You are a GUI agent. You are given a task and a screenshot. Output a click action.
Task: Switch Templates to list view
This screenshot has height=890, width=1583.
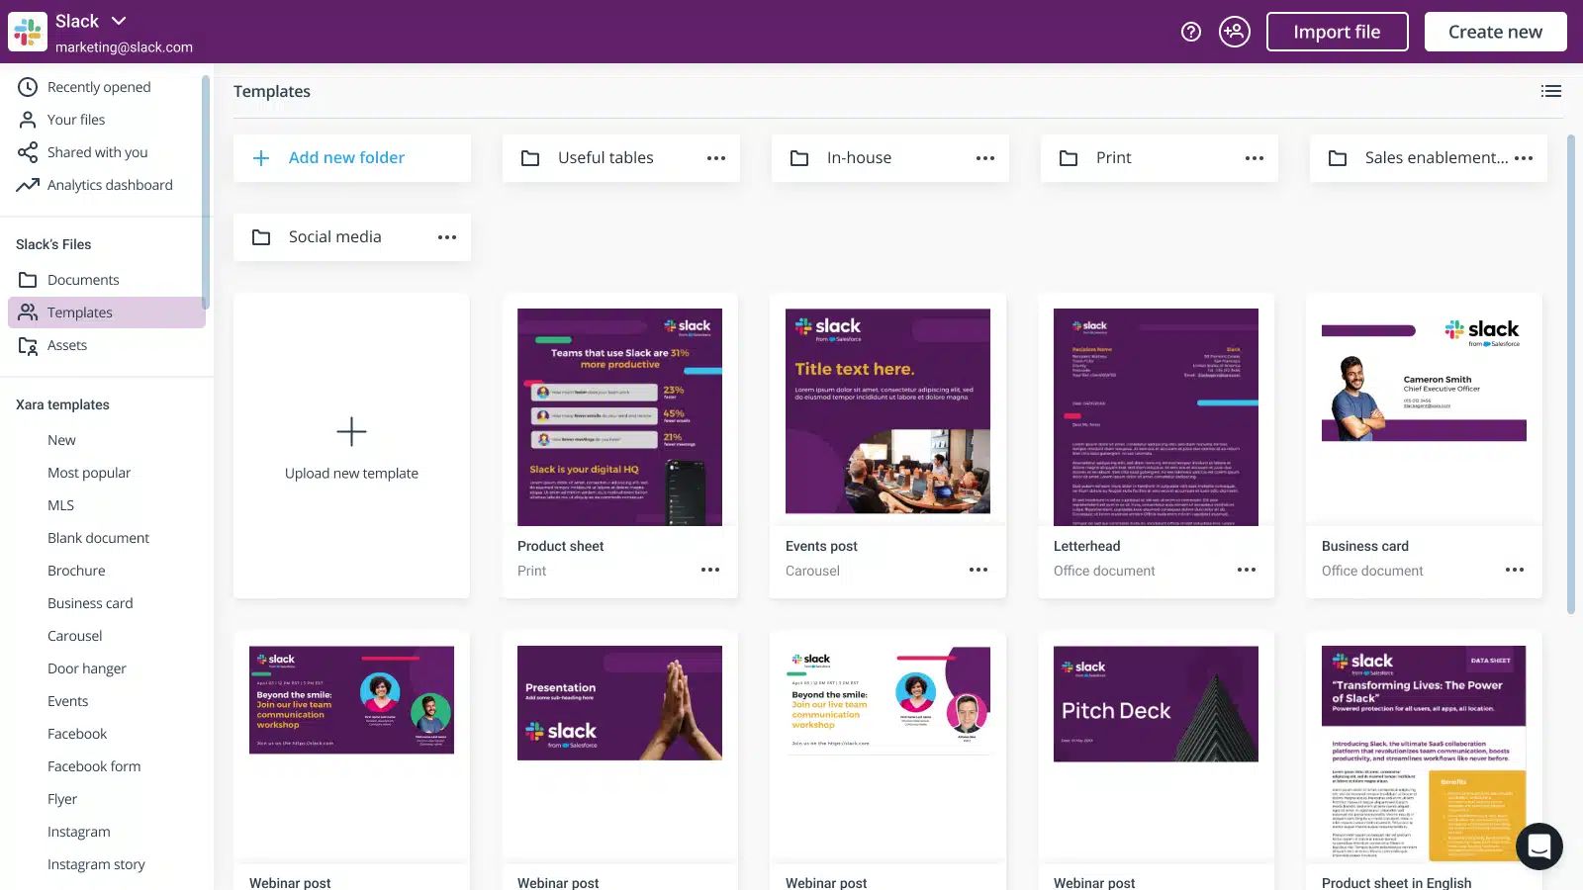coord(1550,91)
